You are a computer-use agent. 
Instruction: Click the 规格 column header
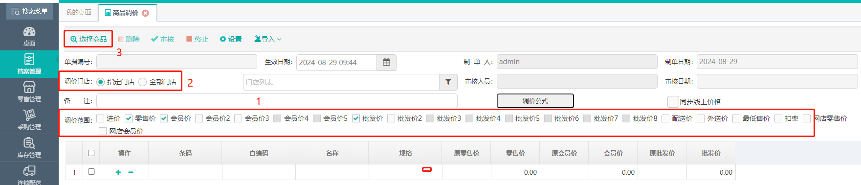pos(405,153)
